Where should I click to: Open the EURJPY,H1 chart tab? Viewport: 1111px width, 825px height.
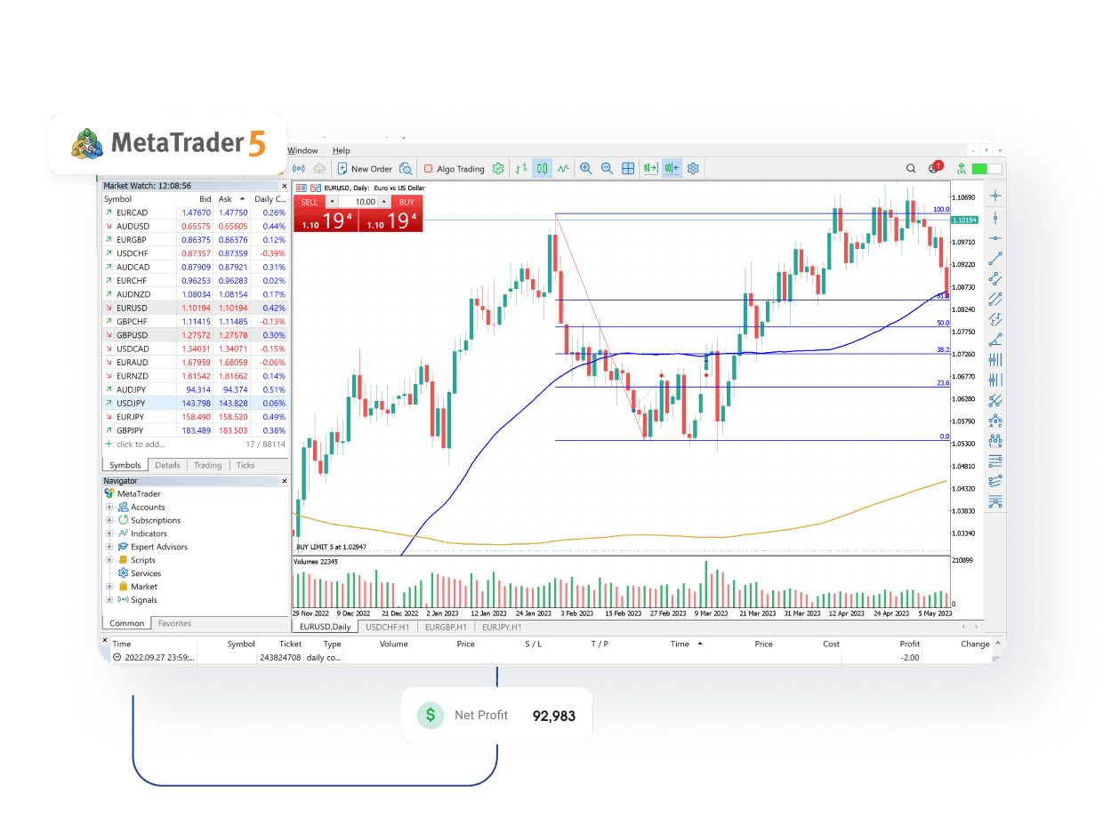click(x=503, y=627)
